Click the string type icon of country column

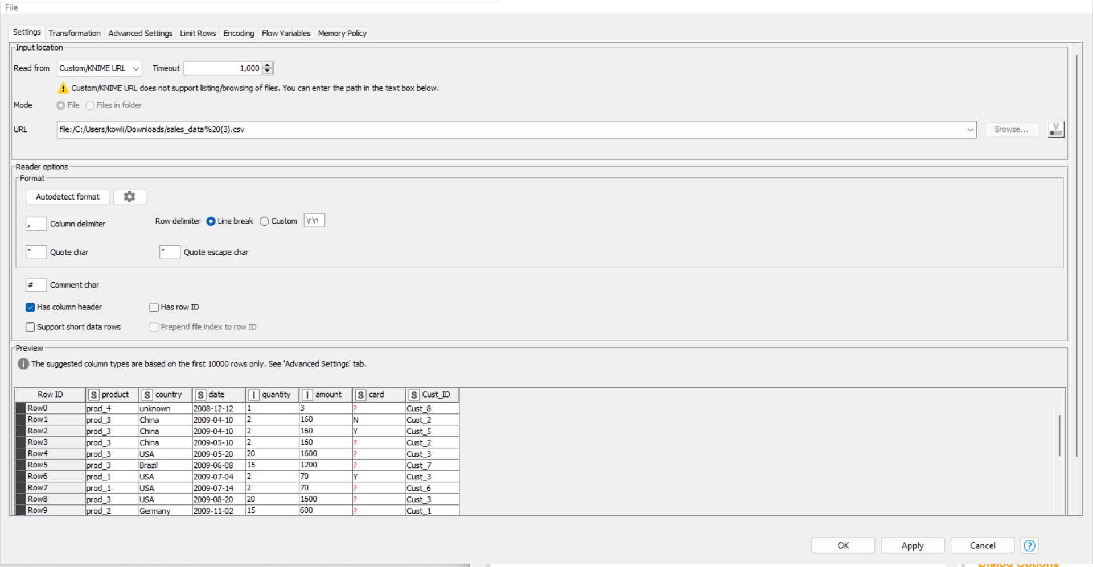pos(147,395)
